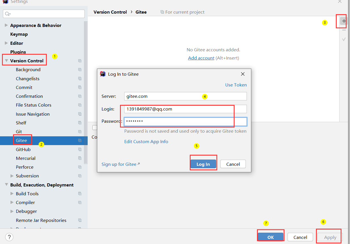Select Perforce in the settings tree
350x244 pixels.
click(25, 167)
